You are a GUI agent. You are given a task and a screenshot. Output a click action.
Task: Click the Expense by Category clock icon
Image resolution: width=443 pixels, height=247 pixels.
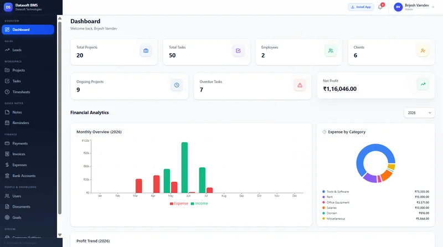[x=324, y=132]
